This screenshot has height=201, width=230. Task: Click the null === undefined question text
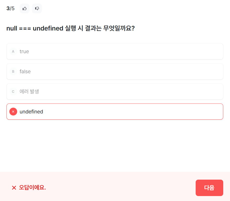click(x=71, y=28)
